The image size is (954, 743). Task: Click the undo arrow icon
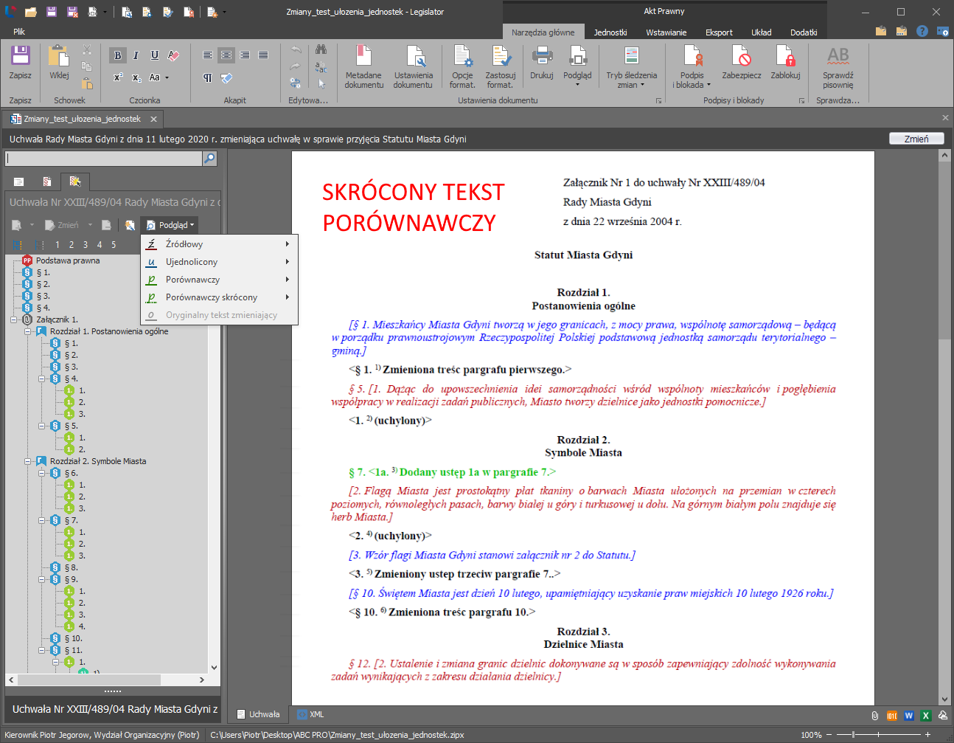[x=296, y=49]
